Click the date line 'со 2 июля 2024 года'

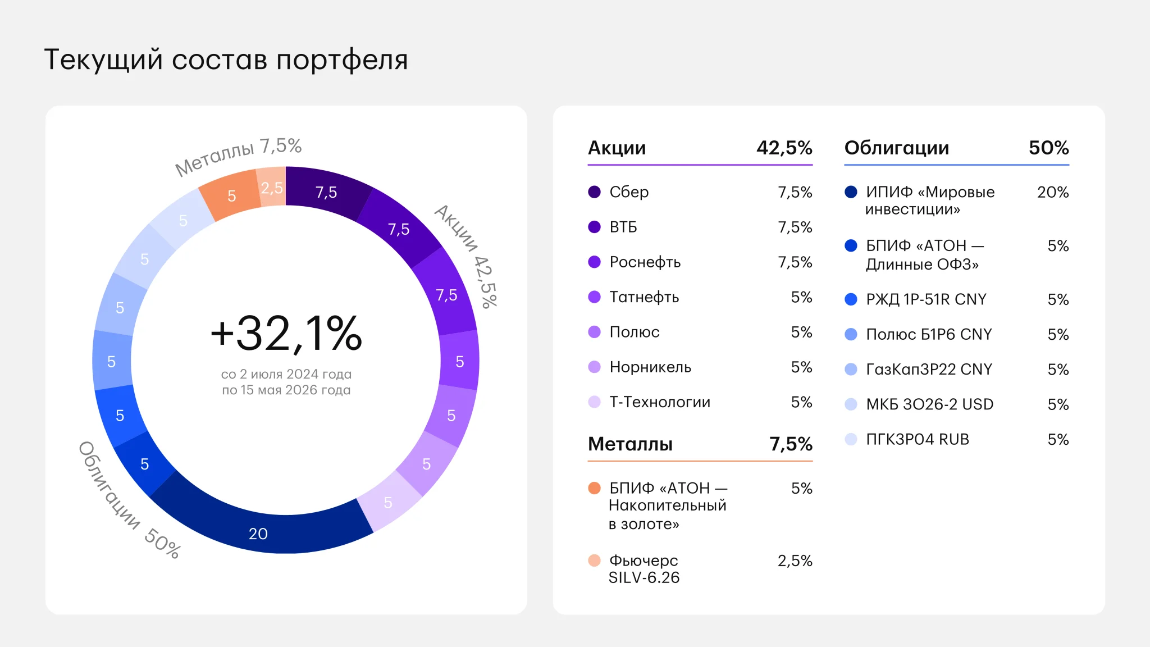click(x=286, y=374)
